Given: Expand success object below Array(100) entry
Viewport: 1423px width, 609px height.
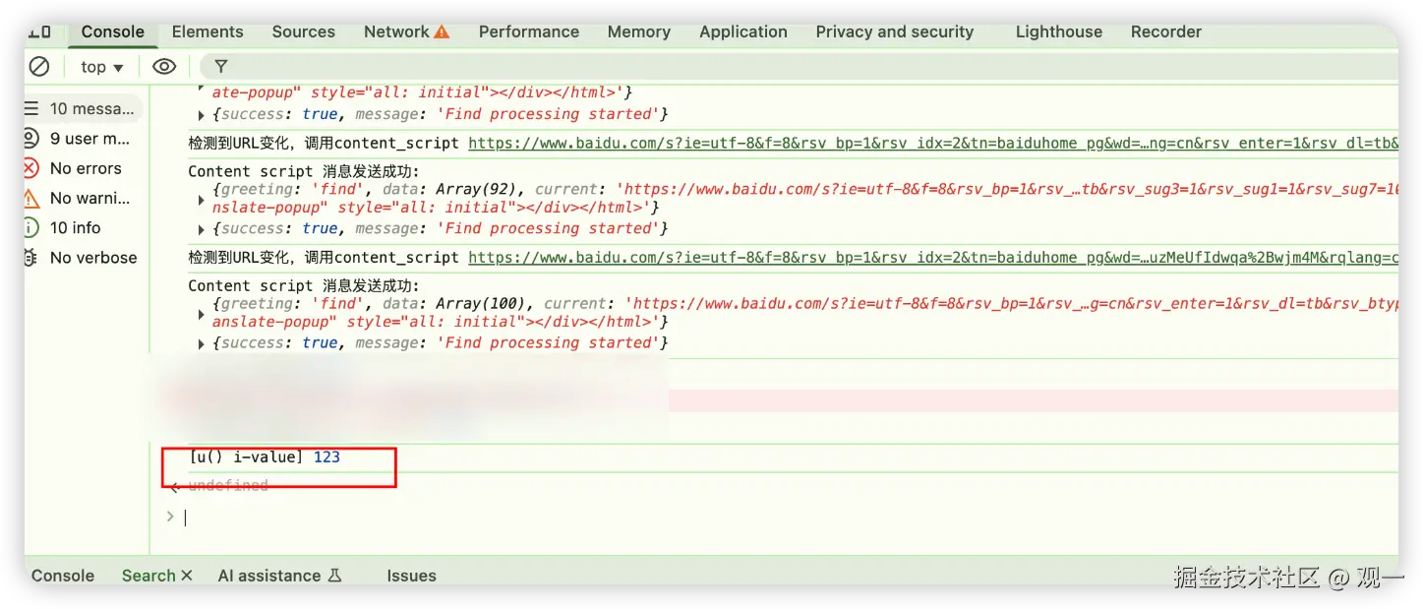Looking at the screenshot, I should pos(202,343).
